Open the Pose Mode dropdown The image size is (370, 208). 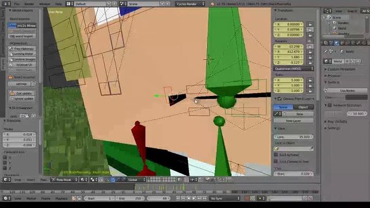[64, 180]
